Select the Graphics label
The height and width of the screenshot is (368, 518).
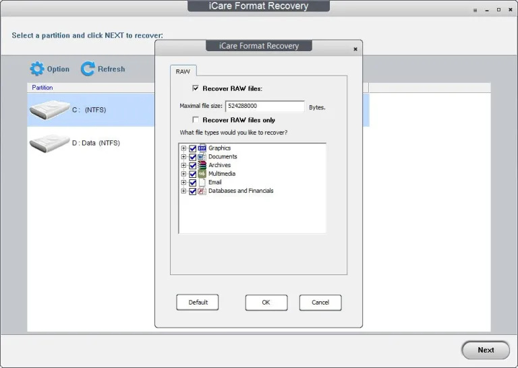(219, 148)
